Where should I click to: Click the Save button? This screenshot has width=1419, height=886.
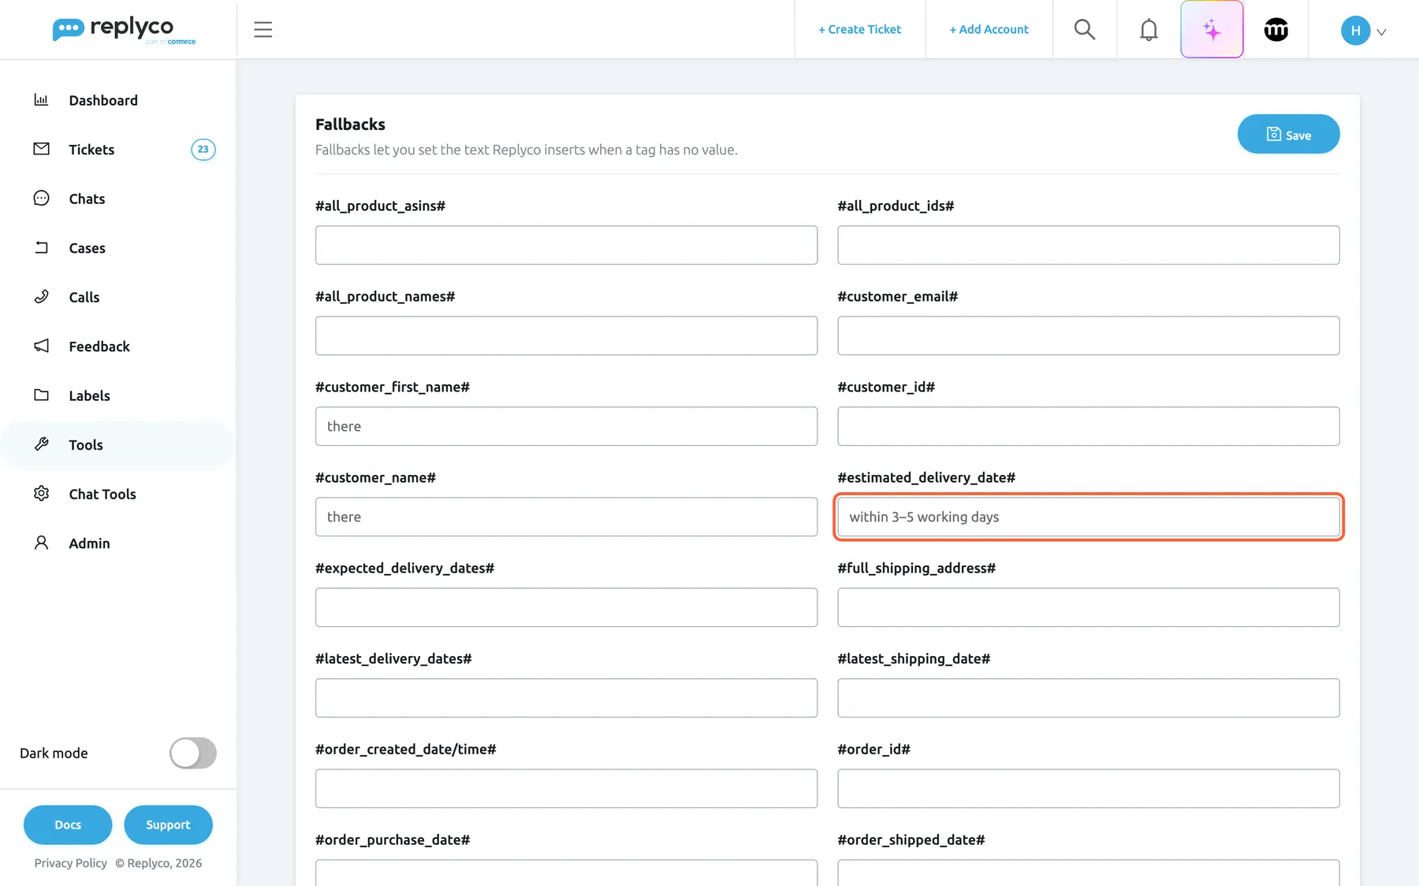tap(1288, 134)
